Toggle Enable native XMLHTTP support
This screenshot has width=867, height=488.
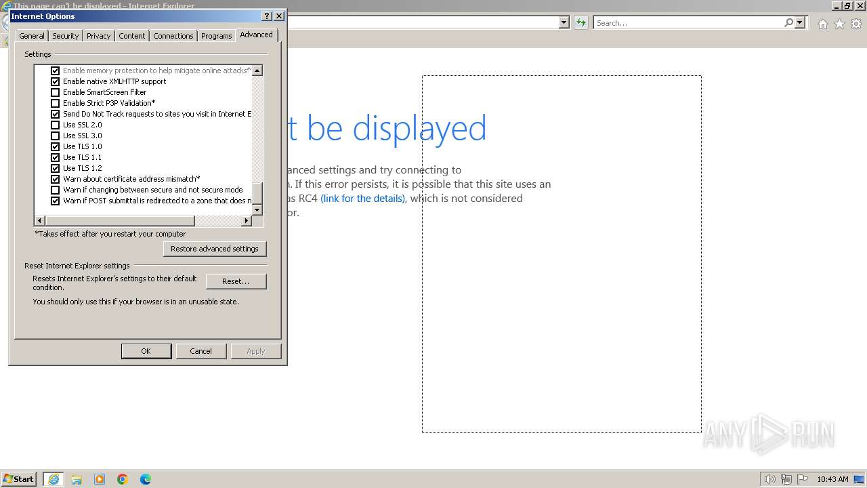pos(56,81)
